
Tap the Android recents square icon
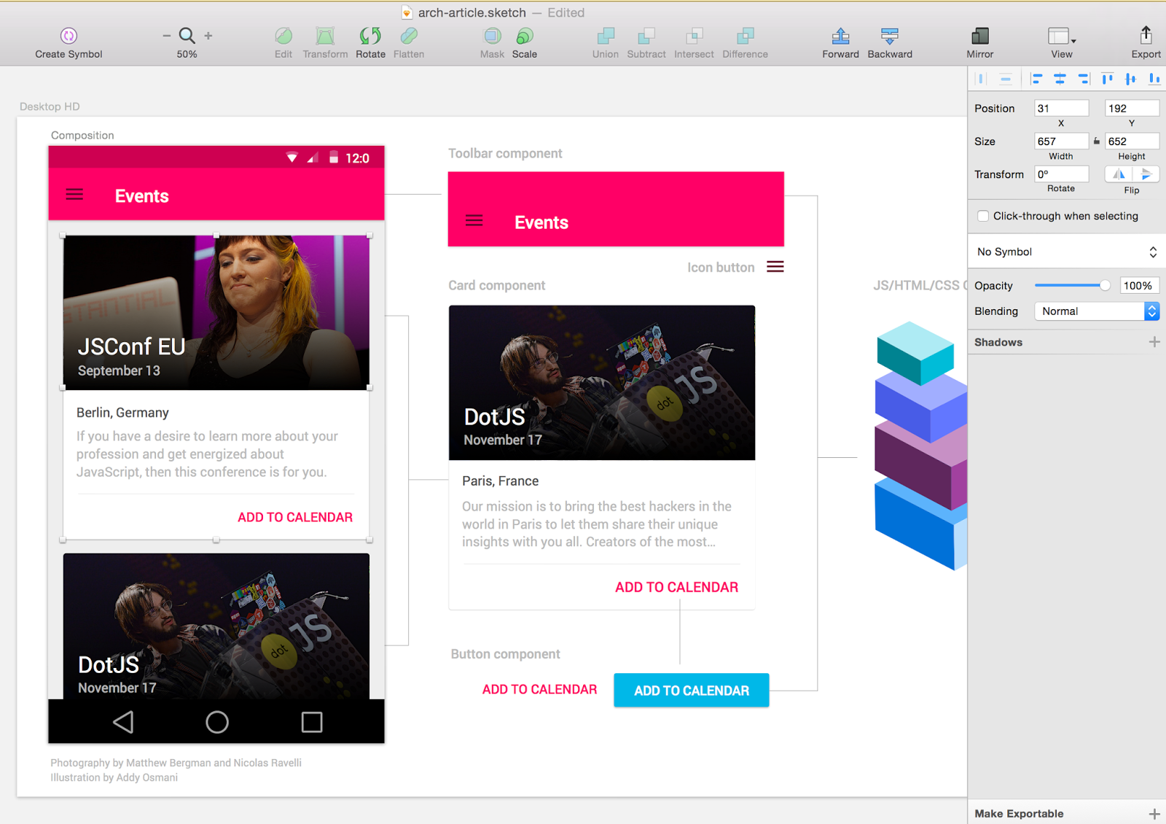(312, 722)
